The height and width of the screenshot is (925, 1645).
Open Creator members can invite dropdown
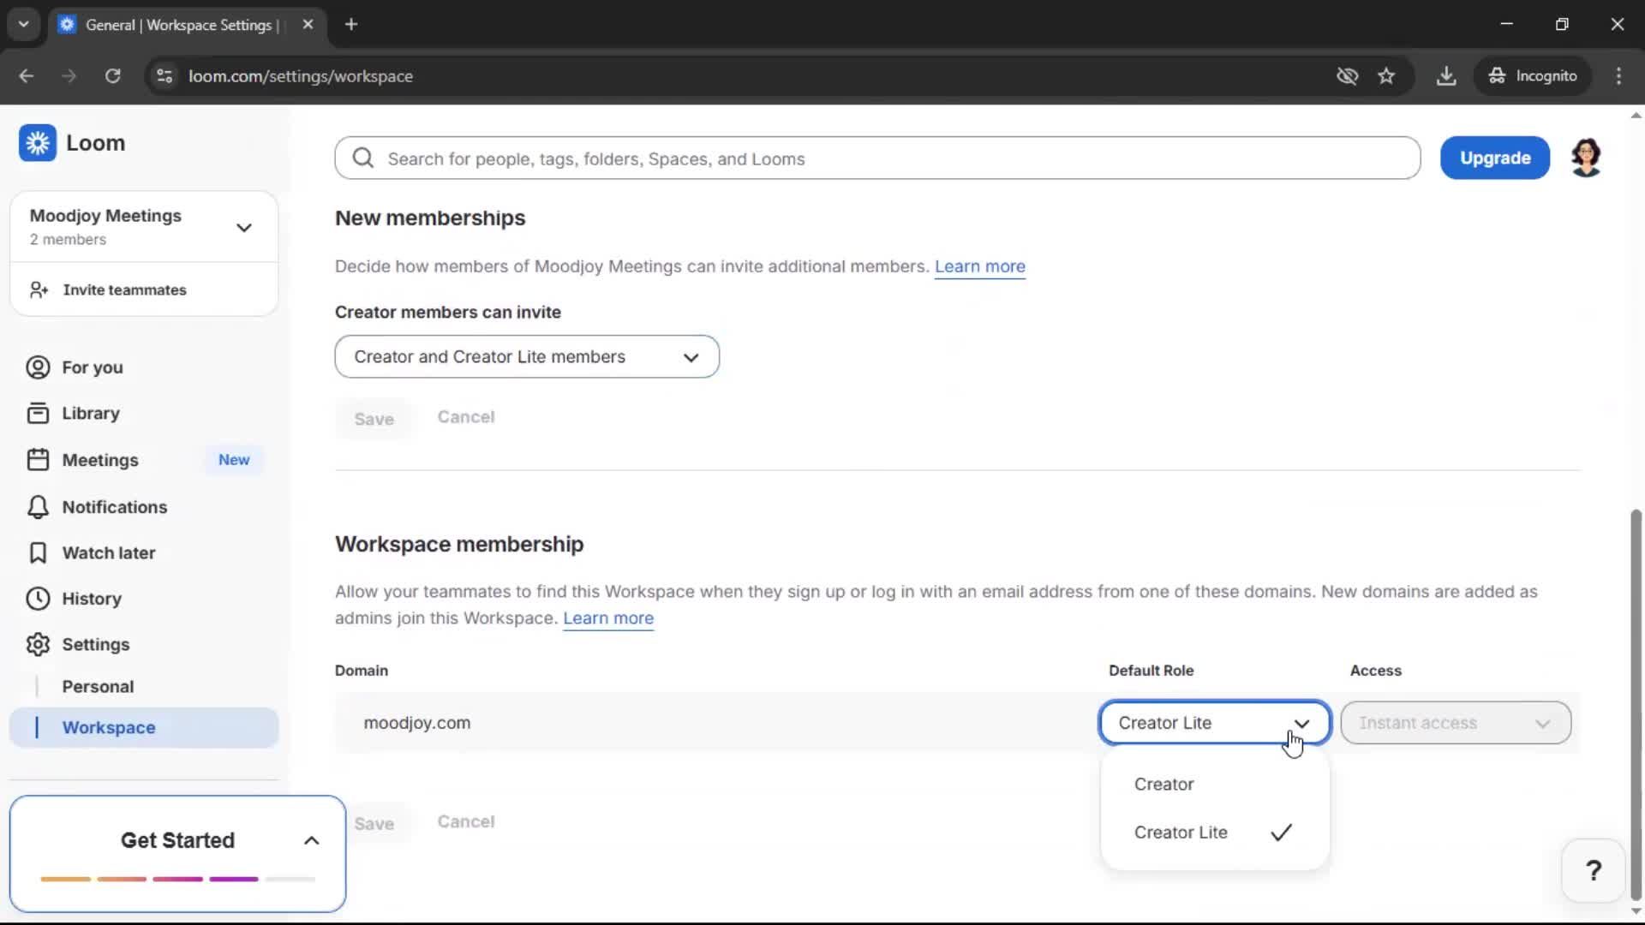pyautogui.click(x=527, y=356)
